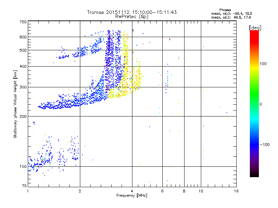The height and width of the screenshot is (208, 278).
Task: Click the y-axis tick label '750'
Action: point(23,22)
